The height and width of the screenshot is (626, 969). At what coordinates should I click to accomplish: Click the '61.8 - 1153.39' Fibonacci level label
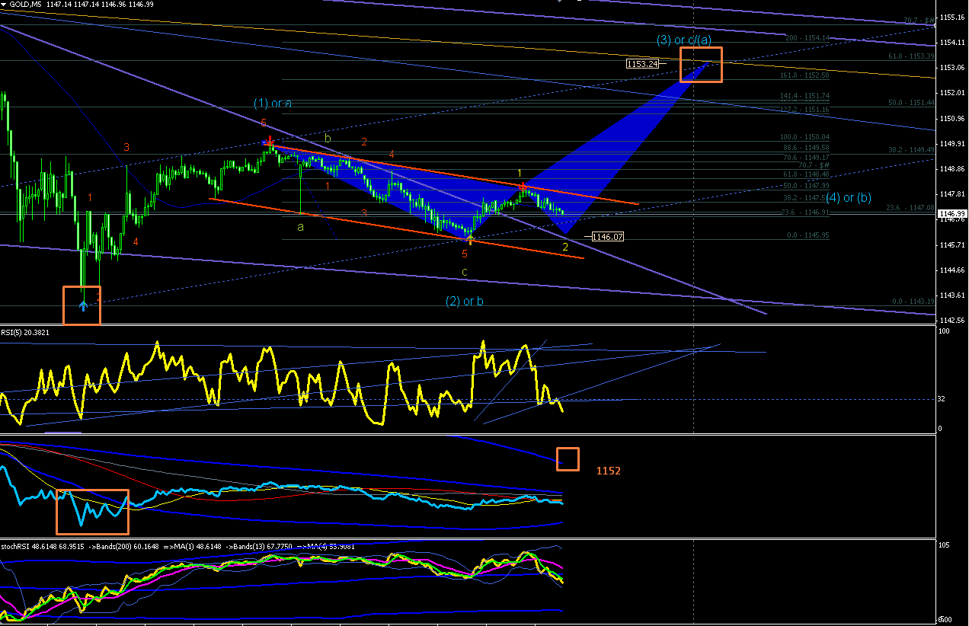pos(913,56)
